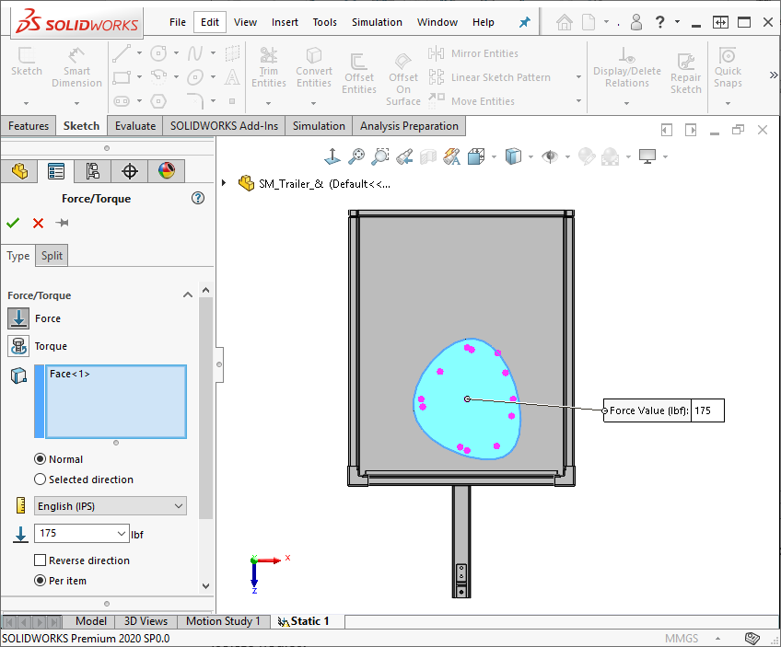781x647 pixels.
Task: Open the FeatureManager design tree tab
Action: (x=19, y=171)
